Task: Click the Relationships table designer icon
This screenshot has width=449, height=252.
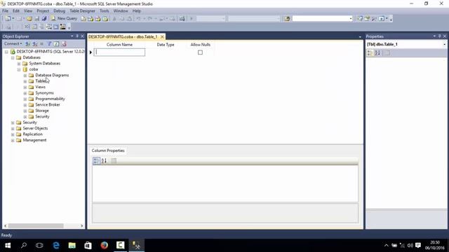Action: [x=27, y=27]
